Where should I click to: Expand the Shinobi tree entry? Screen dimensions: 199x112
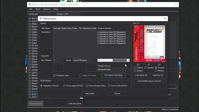[30, 89]
